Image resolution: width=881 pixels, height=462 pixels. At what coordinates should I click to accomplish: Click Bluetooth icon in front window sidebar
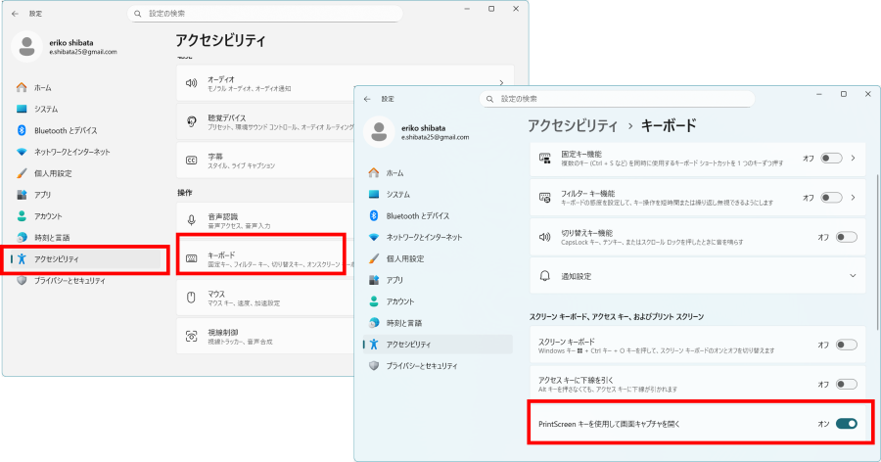(x=374, y=215)
